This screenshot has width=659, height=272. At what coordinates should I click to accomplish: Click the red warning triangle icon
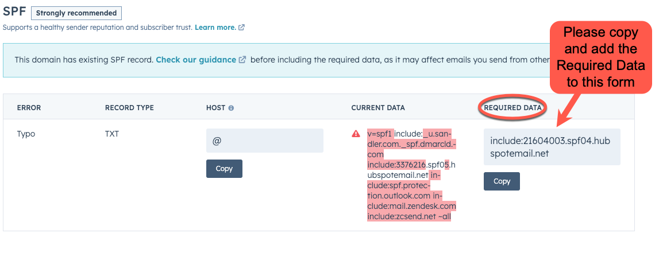356,134
